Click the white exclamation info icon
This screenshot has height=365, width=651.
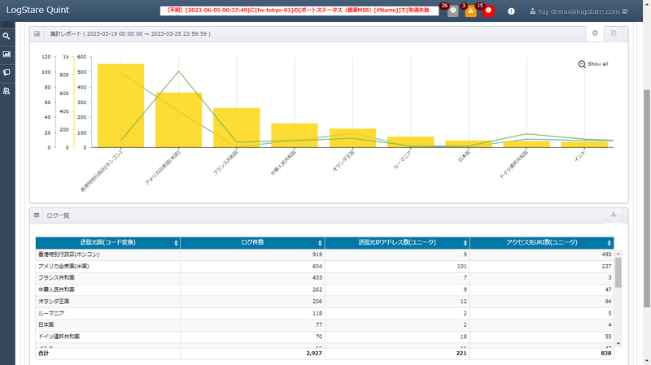pyautogui.click(x=511, y=11)
